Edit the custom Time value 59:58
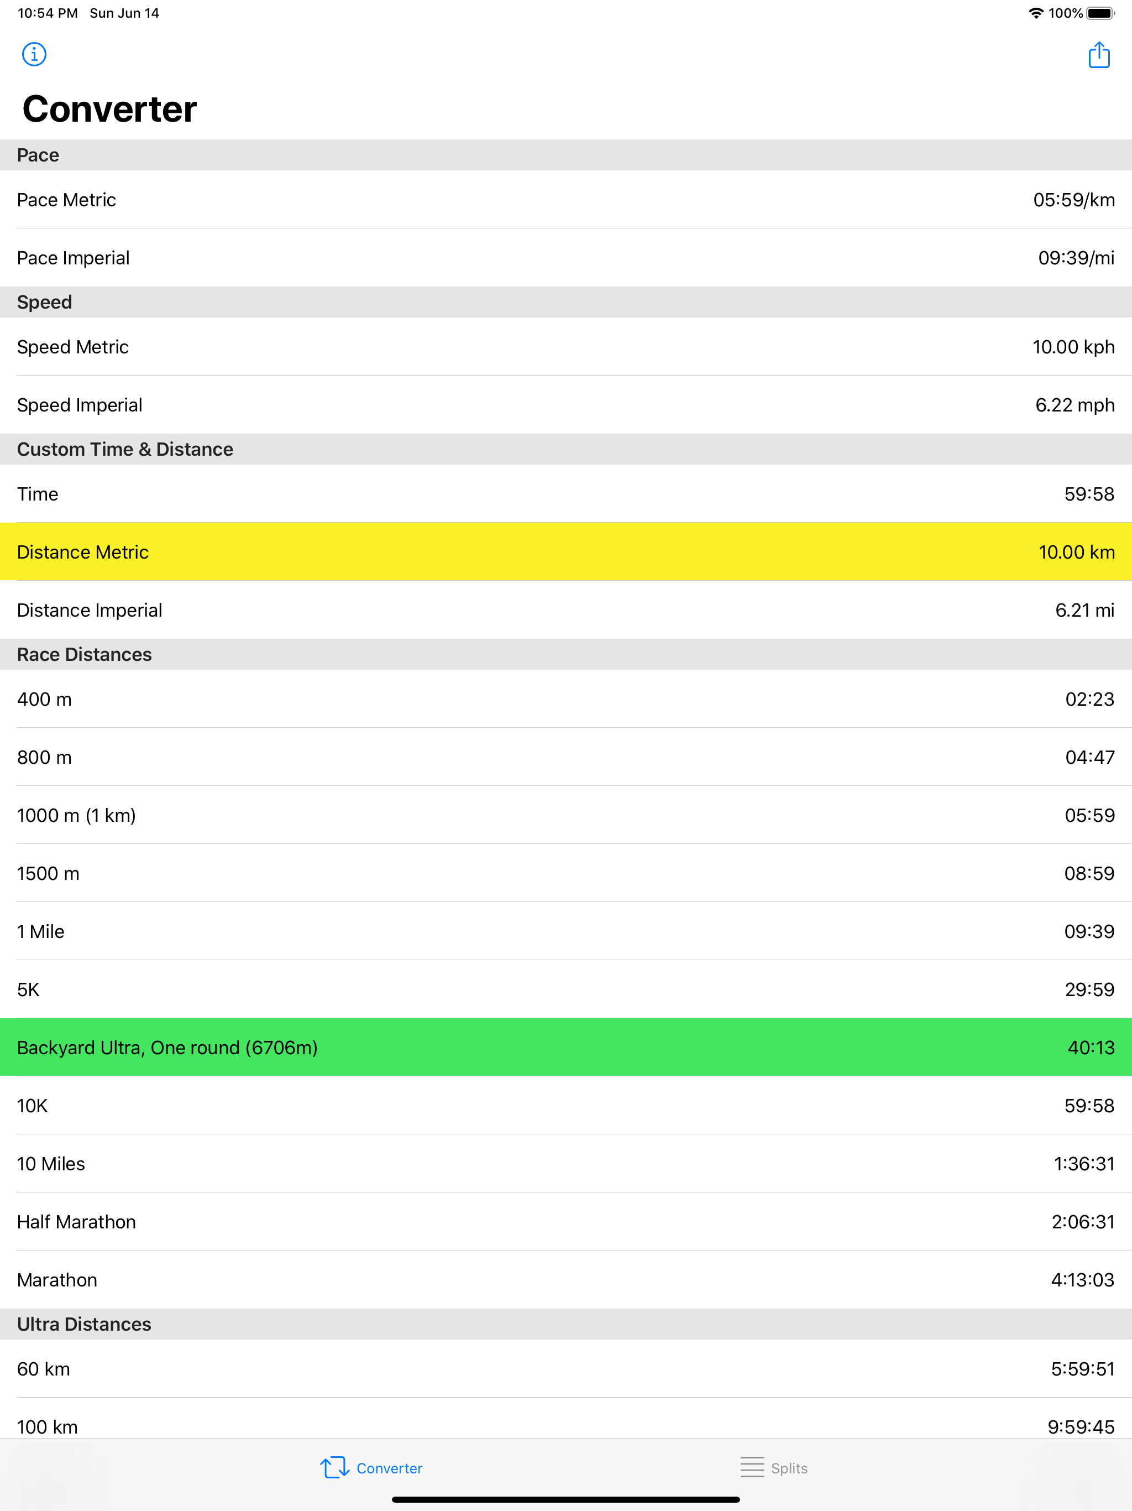The width and height of the screenshot is (1132, 1511). 1089,494
